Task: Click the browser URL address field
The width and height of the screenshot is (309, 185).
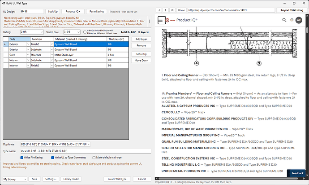Action: [231, 10]
